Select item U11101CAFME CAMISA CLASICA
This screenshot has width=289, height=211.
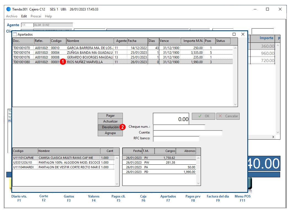(63, 158)
